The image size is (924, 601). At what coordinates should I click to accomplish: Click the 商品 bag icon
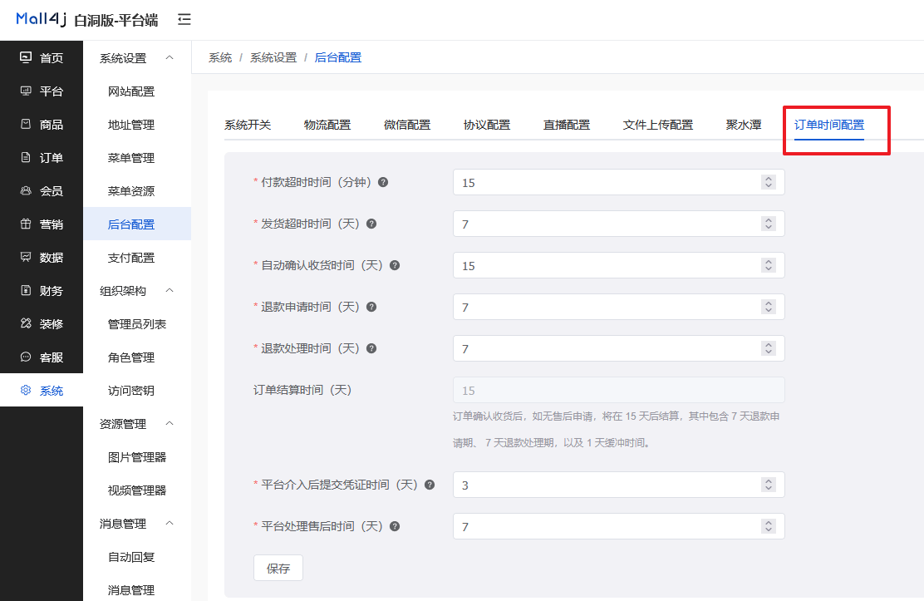pyautogui.click(x=25, y=124)
